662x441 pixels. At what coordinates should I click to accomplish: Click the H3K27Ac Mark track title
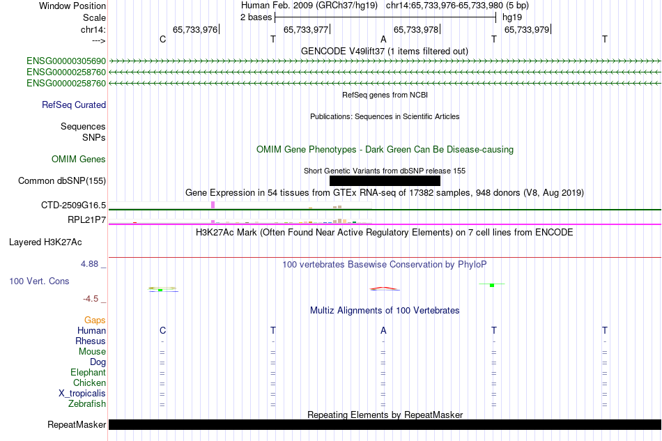pos(385,233)
